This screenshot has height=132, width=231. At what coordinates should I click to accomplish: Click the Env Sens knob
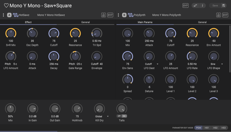click(x=128, y=56)
